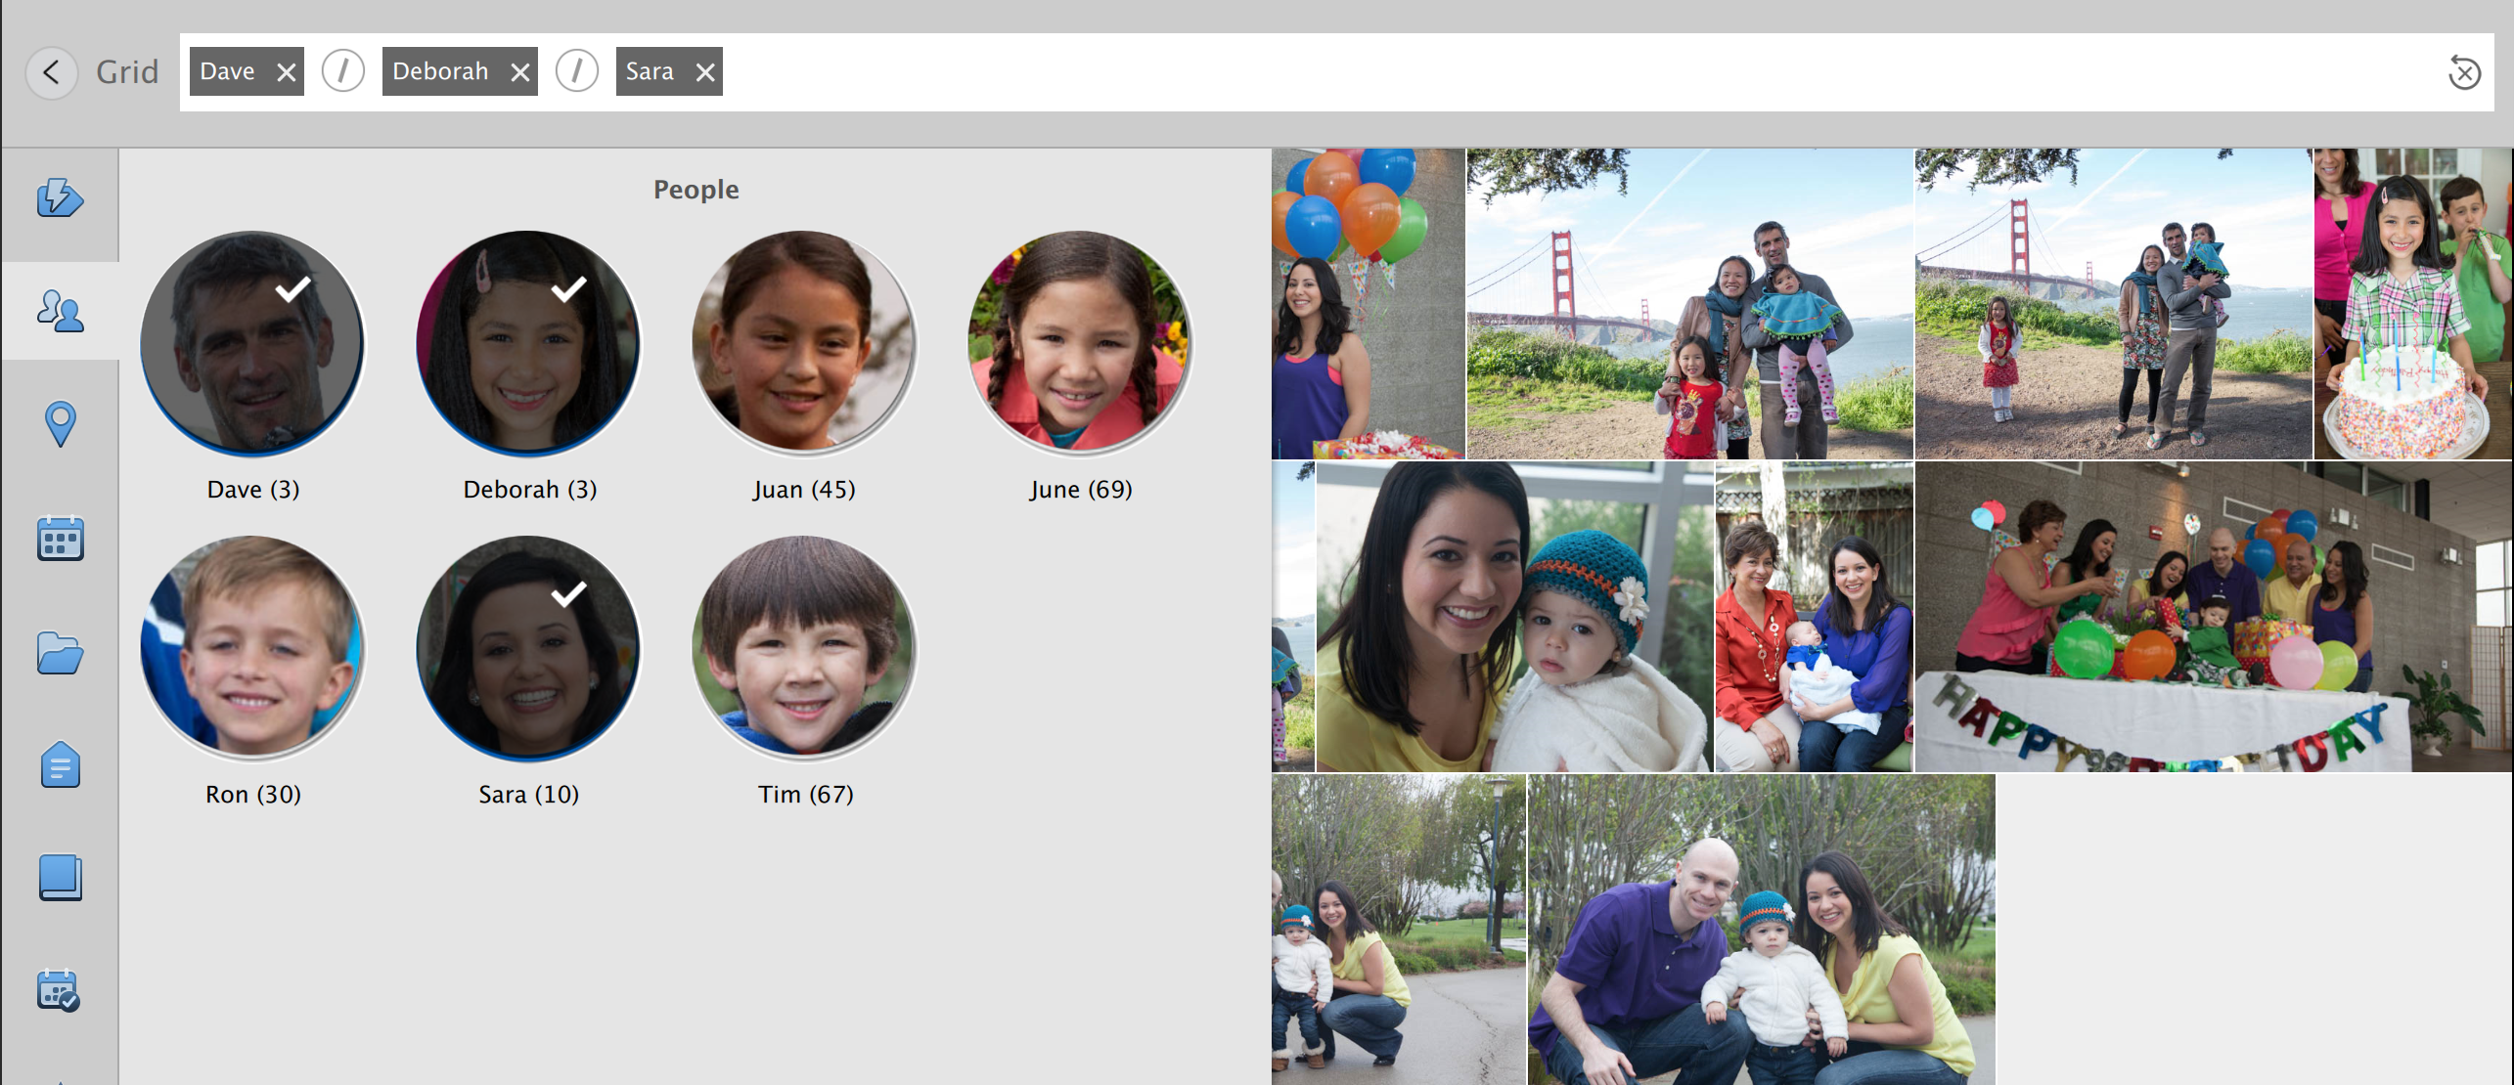Screen dimensions: 2514x1085
Task: Open the Date calendar search icon
Action: pos(60,539)
